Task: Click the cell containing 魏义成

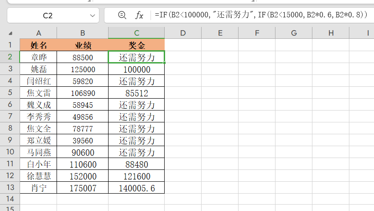Action: (x=38, y=105)
